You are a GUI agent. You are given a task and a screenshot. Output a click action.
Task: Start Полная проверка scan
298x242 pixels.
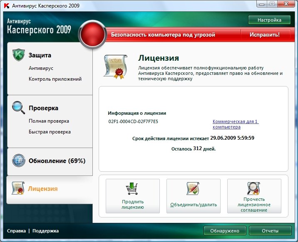49,121
